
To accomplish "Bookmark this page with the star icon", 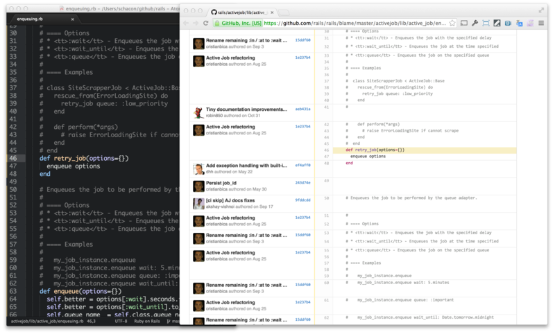I will click(453, 23).
